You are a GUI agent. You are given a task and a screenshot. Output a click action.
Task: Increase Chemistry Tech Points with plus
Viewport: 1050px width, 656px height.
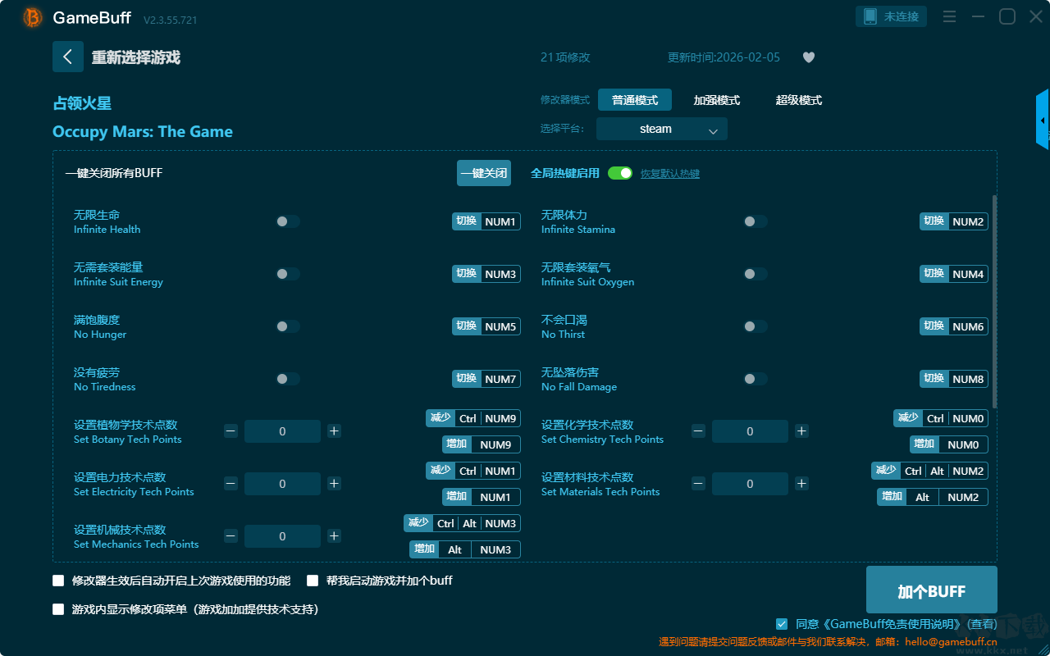(x=801, y=431)
